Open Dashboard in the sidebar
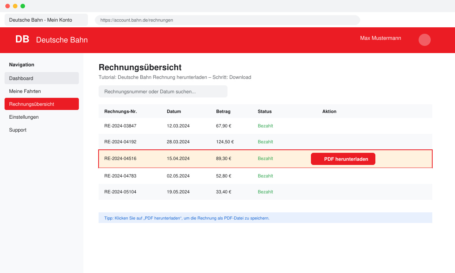Screen dimensions: 455x273 click(x=42, y=78)
